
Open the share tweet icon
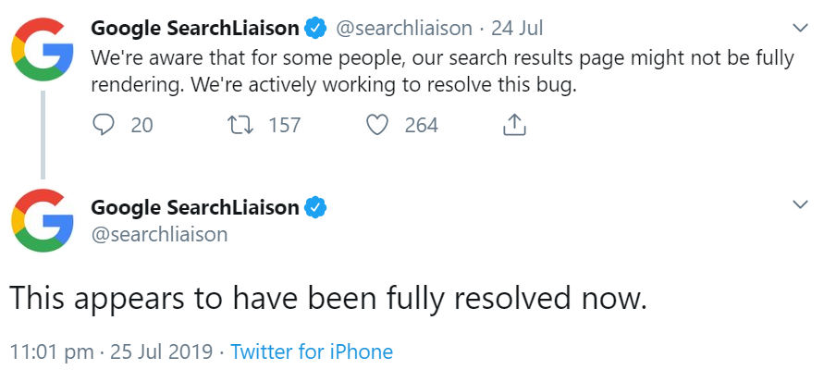514,125
